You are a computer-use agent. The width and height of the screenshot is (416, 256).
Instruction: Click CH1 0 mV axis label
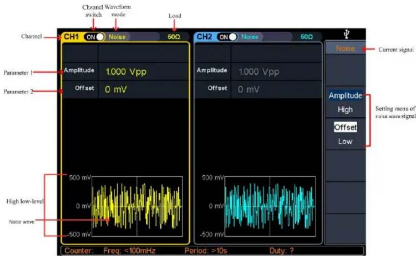click(83, 206)
